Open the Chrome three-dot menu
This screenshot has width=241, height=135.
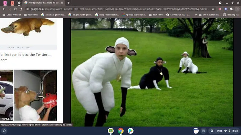[237, 9]
